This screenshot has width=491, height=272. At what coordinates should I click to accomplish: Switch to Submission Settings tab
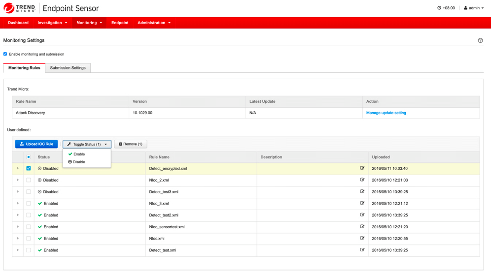[68, 68]
